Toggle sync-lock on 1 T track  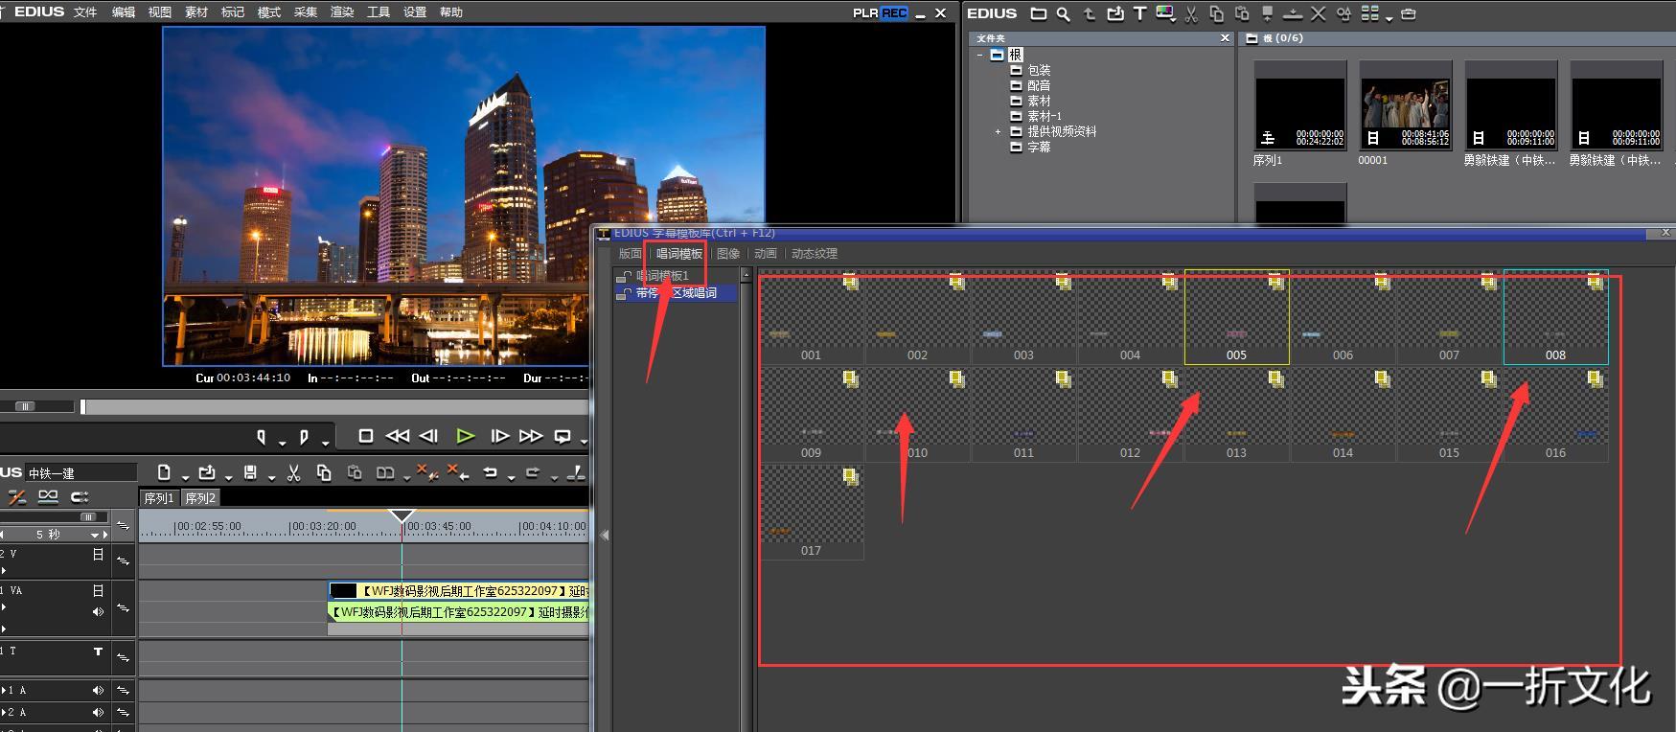tap(123, 657)
